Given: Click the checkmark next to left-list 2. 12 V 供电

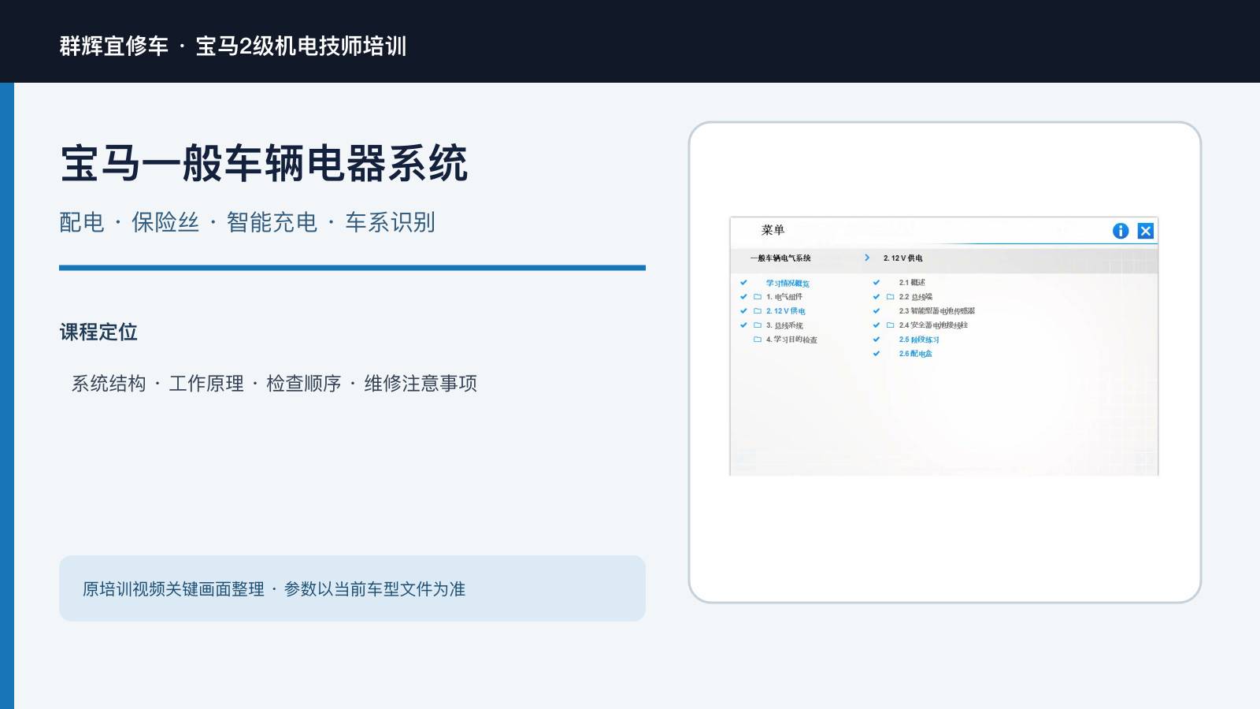Looking at the screenshot, I should (743, 311).
